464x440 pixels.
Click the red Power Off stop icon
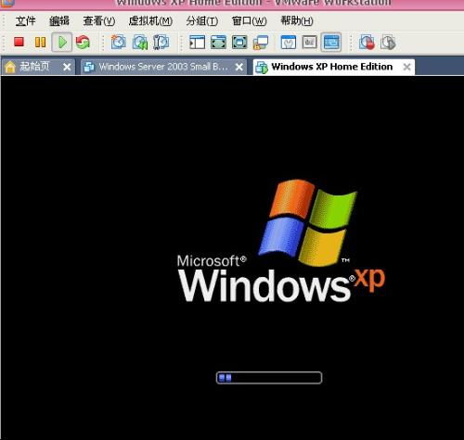(x=19, y=42)
